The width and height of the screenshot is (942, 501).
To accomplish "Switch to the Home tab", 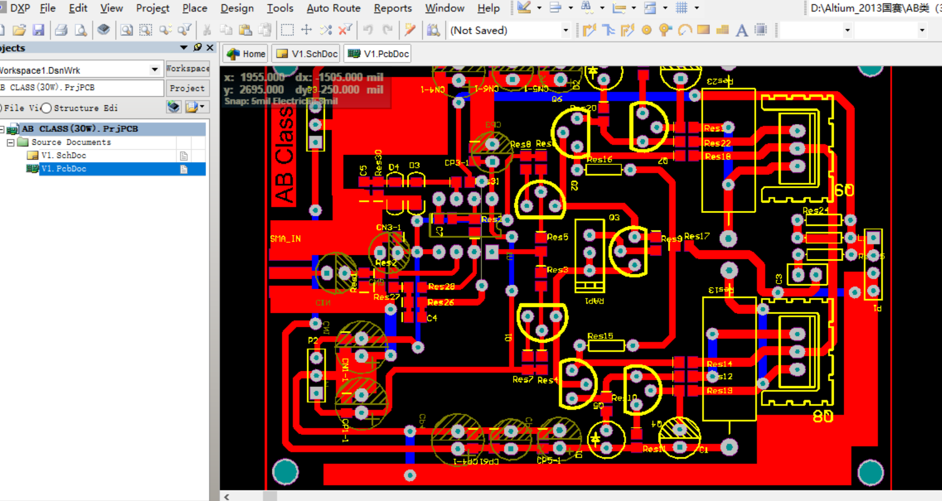I will 246,54.
